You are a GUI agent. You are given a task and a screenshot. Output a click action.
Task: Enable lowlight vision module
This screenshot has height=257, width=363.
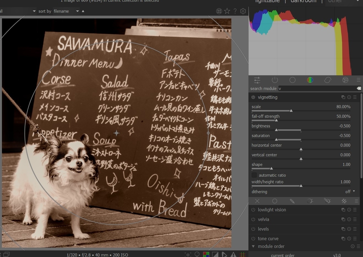point(253,210)
